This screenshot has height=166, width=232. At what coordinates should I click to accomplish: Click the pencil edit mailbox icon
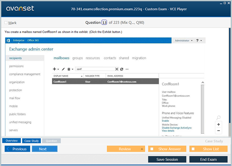[x=63, y=69]
